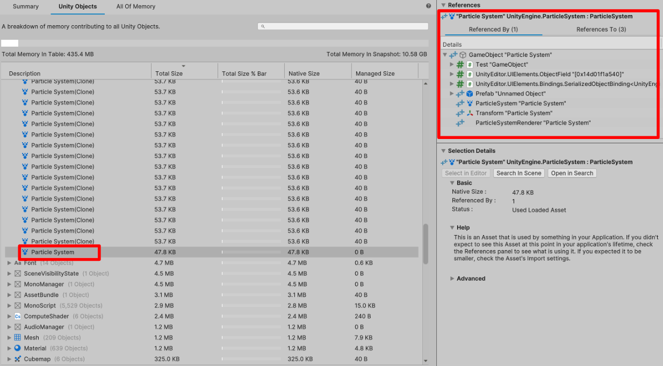This screenshot has width=663, height=366.
Task: Click the Transform axes icon
Action: pos(470,113)
